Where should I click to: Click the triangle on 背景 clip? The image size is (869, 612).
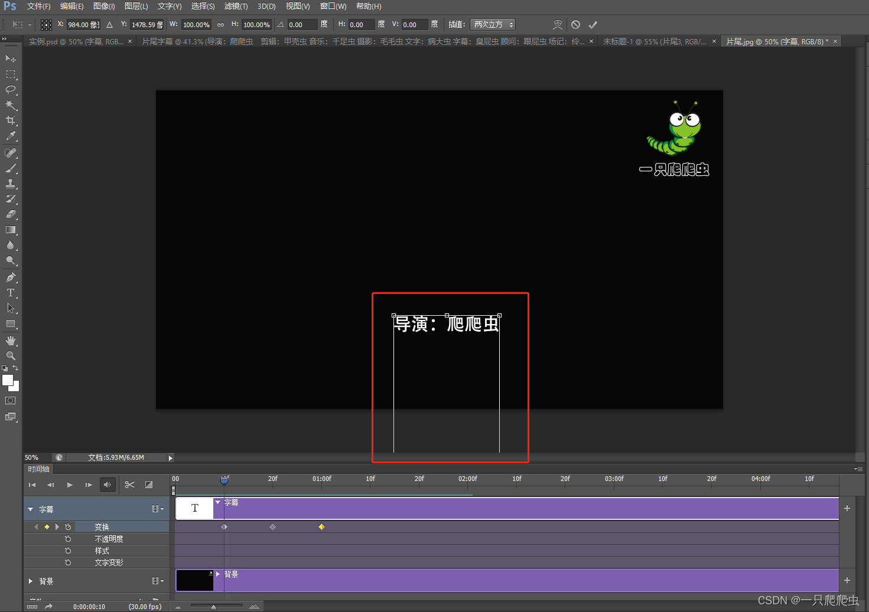click(218, 574)
